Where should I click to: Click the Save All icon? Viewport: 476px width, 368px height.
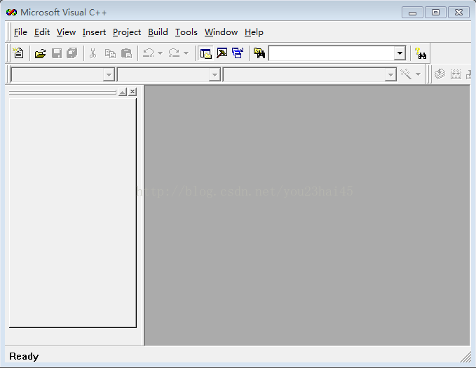pos(72,53)
